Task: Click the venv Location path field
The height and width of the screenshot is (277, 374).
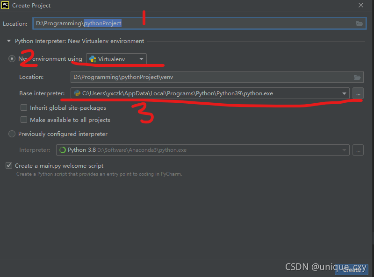Action: (217, 77)
